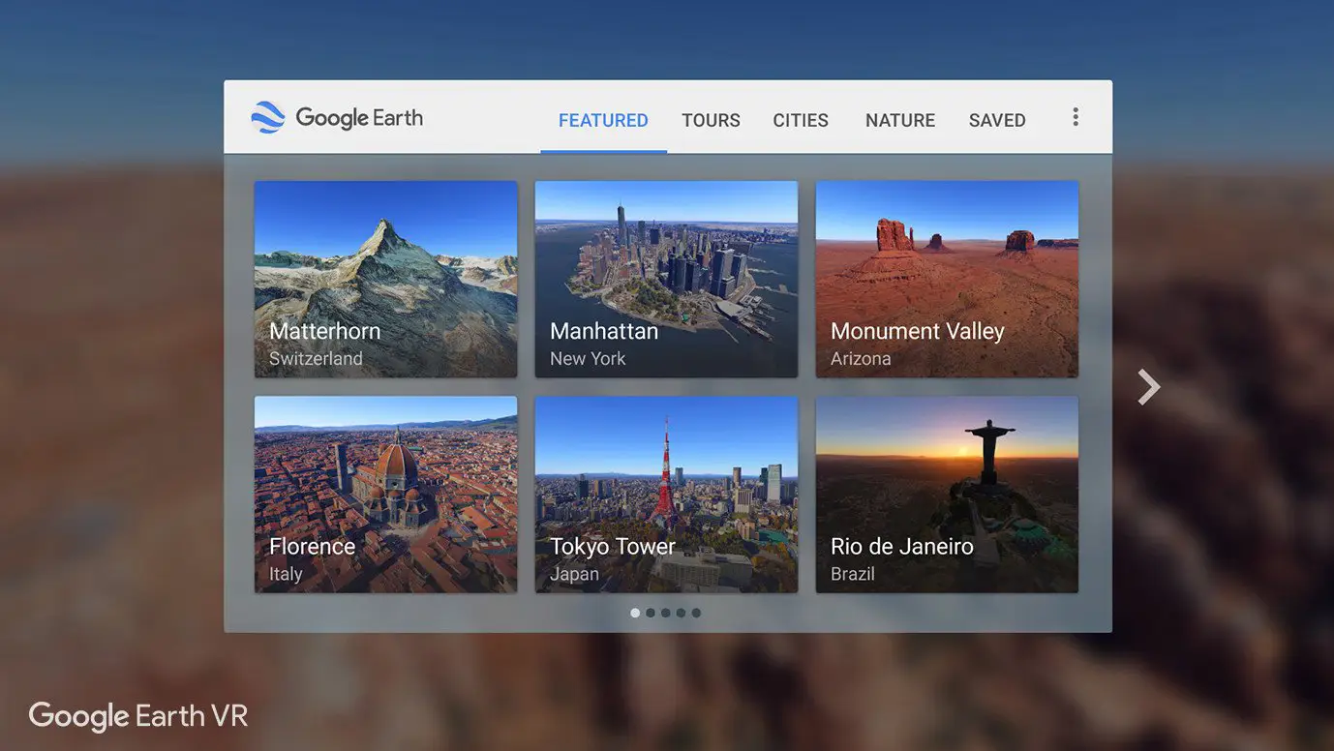Select the first pagination dot
Image resolution: width=1334 pixels, height=751 pixels.
(635, 613)
